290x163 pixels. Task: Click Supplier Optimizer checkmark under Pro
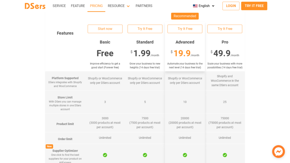[x=225, y=155]
